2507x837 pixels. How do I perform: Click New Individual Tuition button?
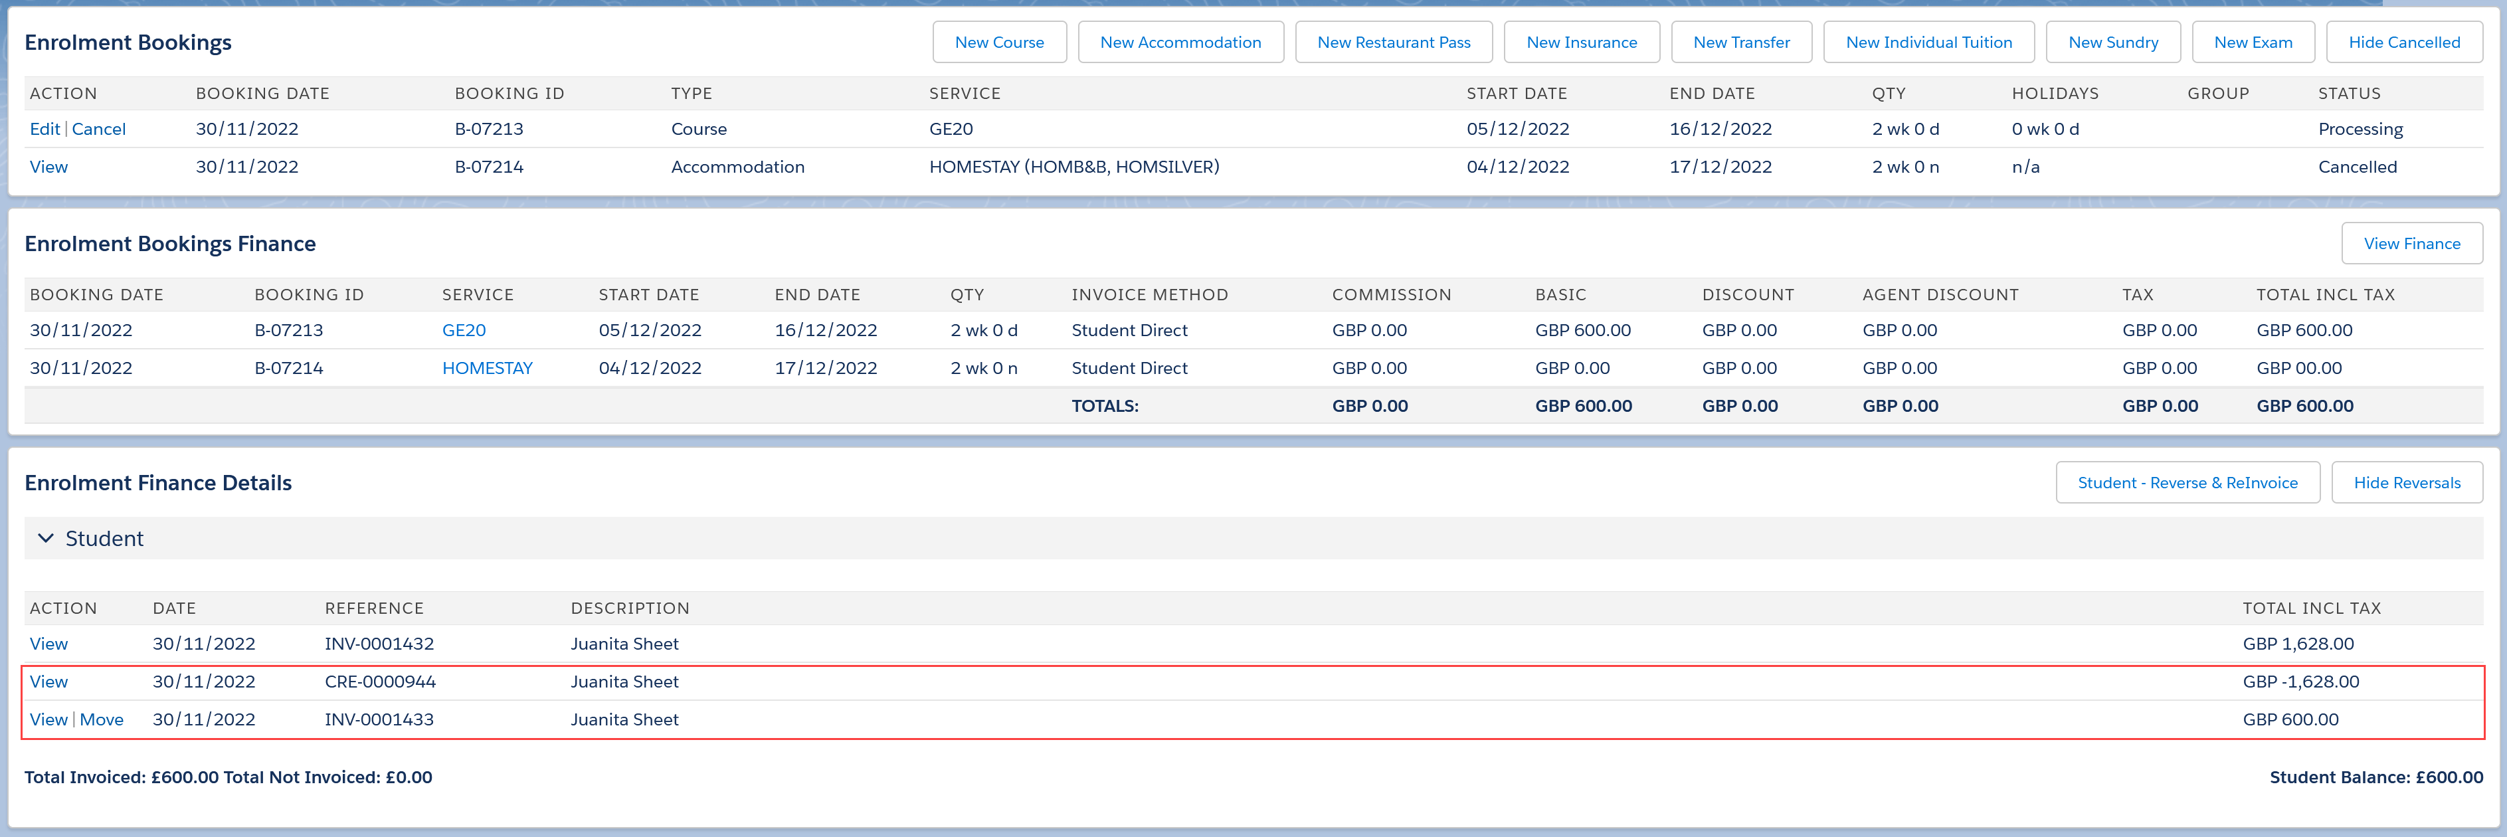tap(1928, 42)
